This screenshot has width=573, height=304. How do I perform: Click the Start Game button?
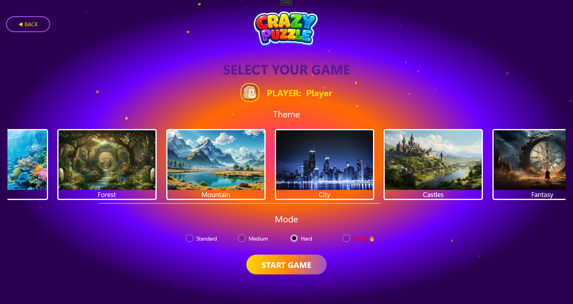[286, 265]
